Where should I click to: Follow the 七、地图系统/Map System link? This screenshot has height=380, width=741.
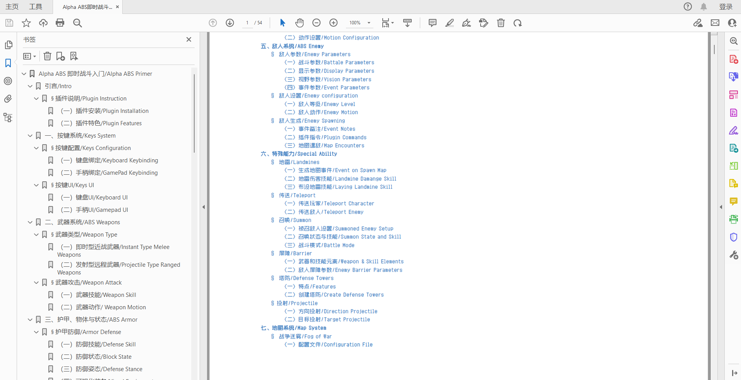293,328
